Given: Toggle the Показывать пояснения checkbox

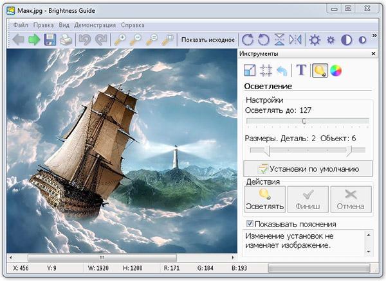Looking at the screenshot, I should click(250, 224).
